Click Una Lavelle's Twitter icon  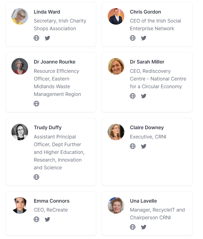(x=143, y=227)
